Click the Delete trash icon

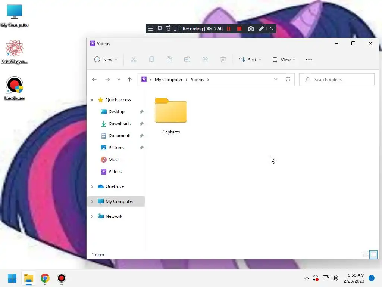pyautogui.click(x=223, y=59)
